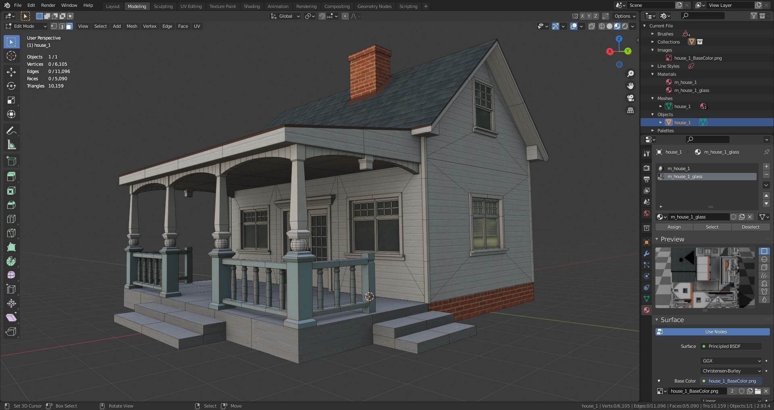Enable face select mode
Screen dimensions: 774x410
69,26
